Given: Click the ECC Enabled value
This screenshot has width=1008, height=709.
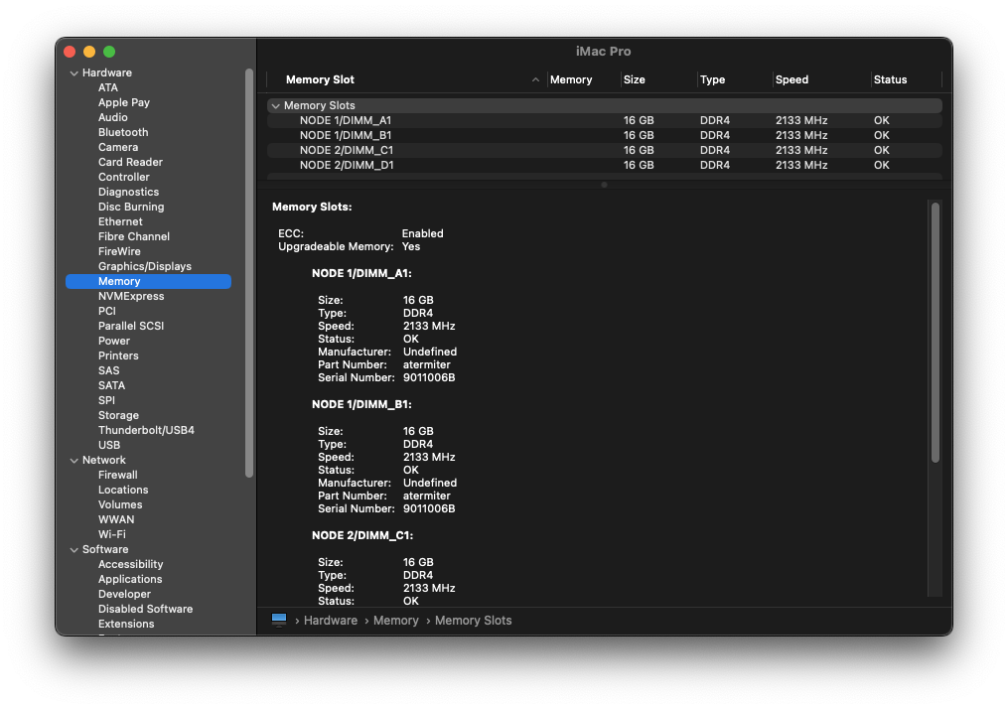Looking at the screenshot, I should tap(422, 233).
